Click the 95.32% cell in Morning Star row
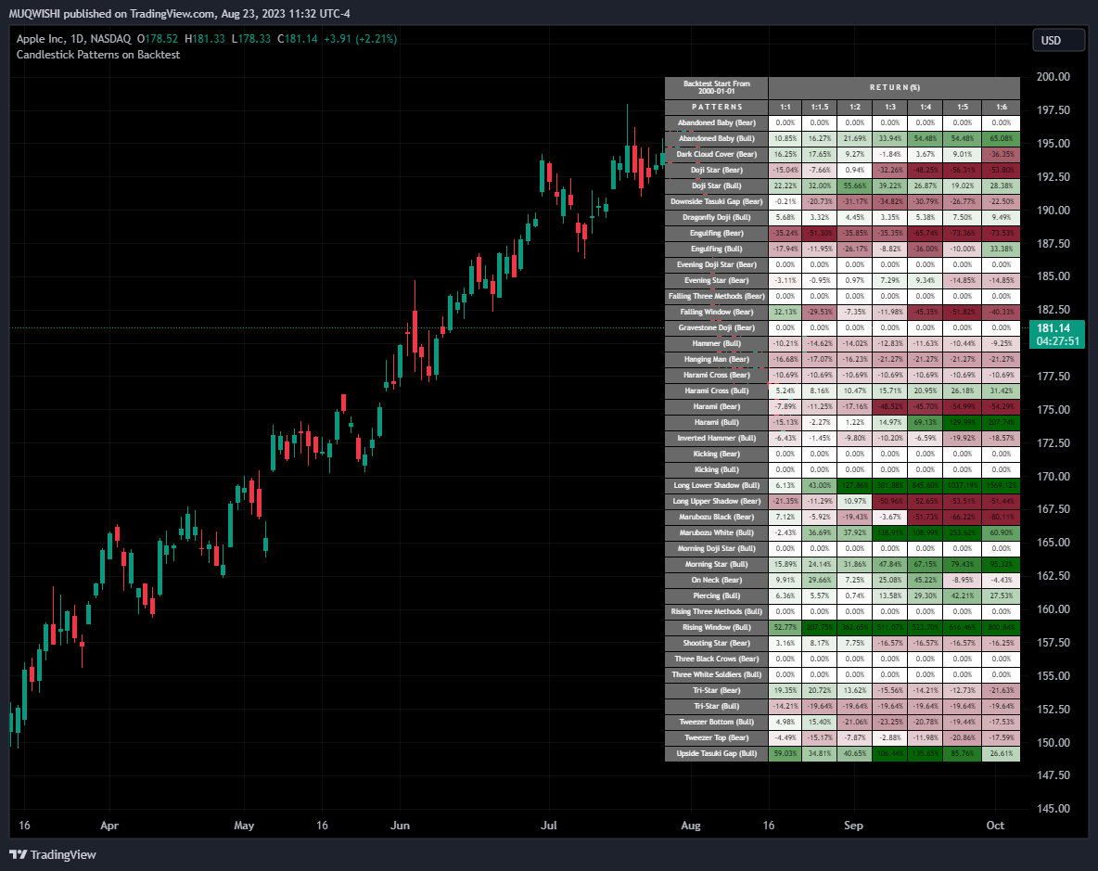1098x871 pixels. [x=1002, y=564]
